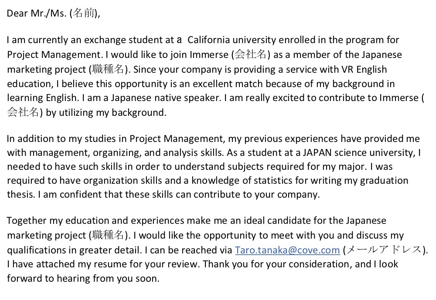Open the Taro.tanaka@cove.com email link
The height and width of the screenshot is (300, 436).
point(287,250)
